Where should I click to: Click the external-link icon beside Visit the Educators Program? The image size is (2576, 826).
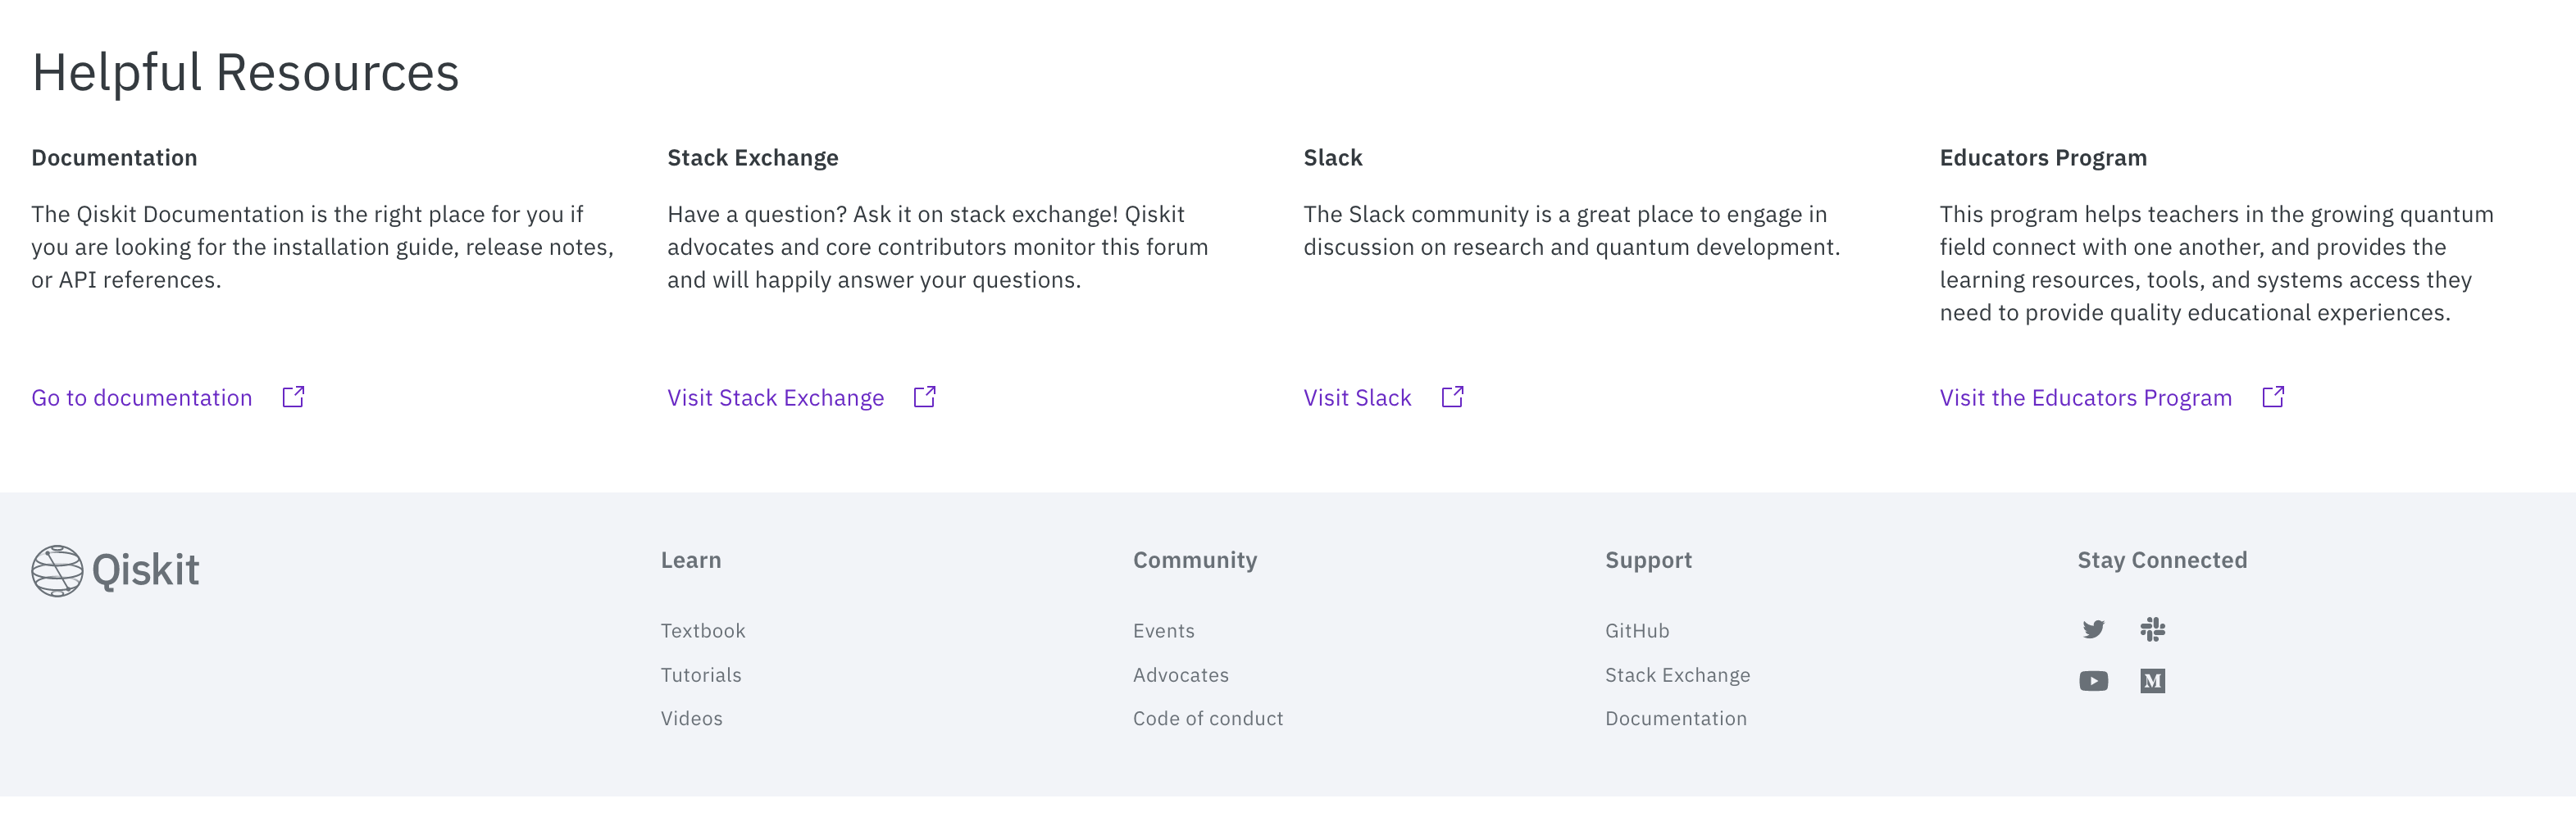pos(2273,396)
